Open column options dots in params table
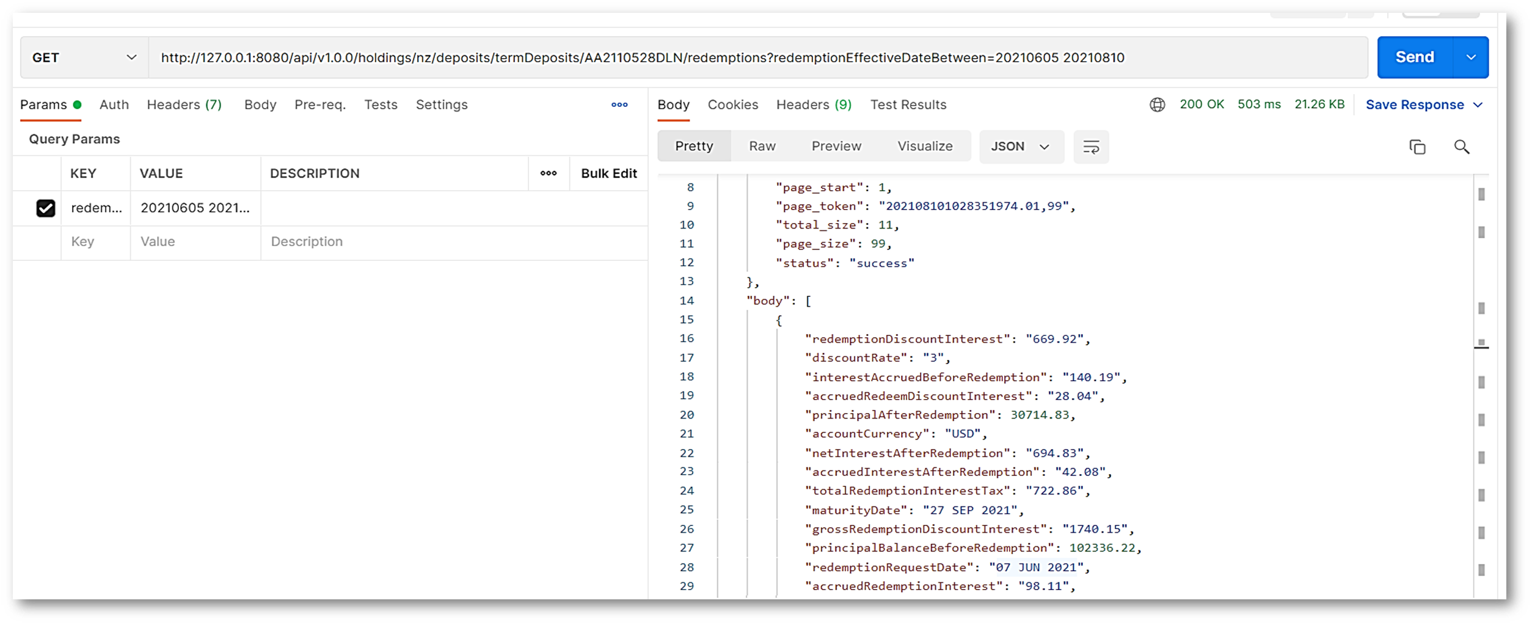Image resolution: width=1532 pixels, height=625 pixels. click(x=548, y=174)
